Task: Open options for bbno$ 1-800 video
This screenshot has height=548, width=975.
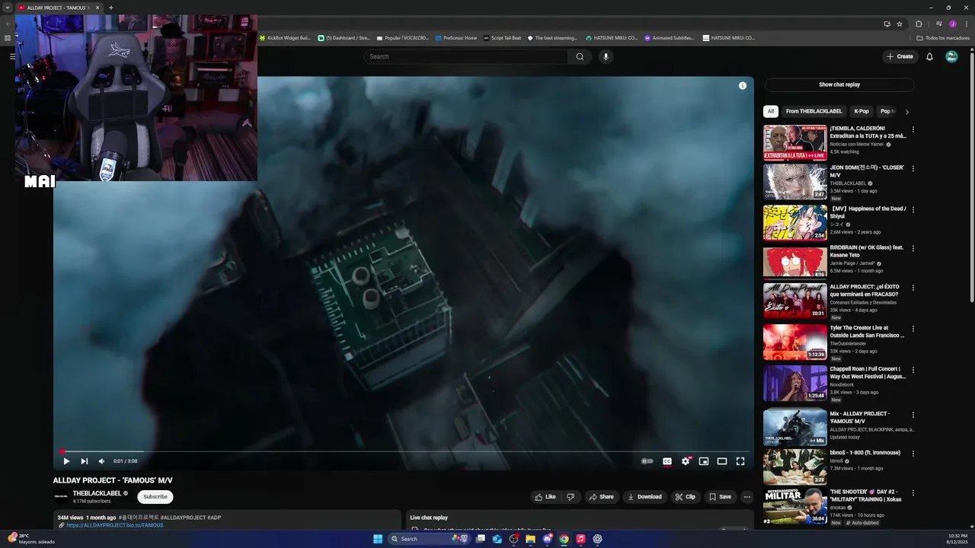Action: point(913,454)
